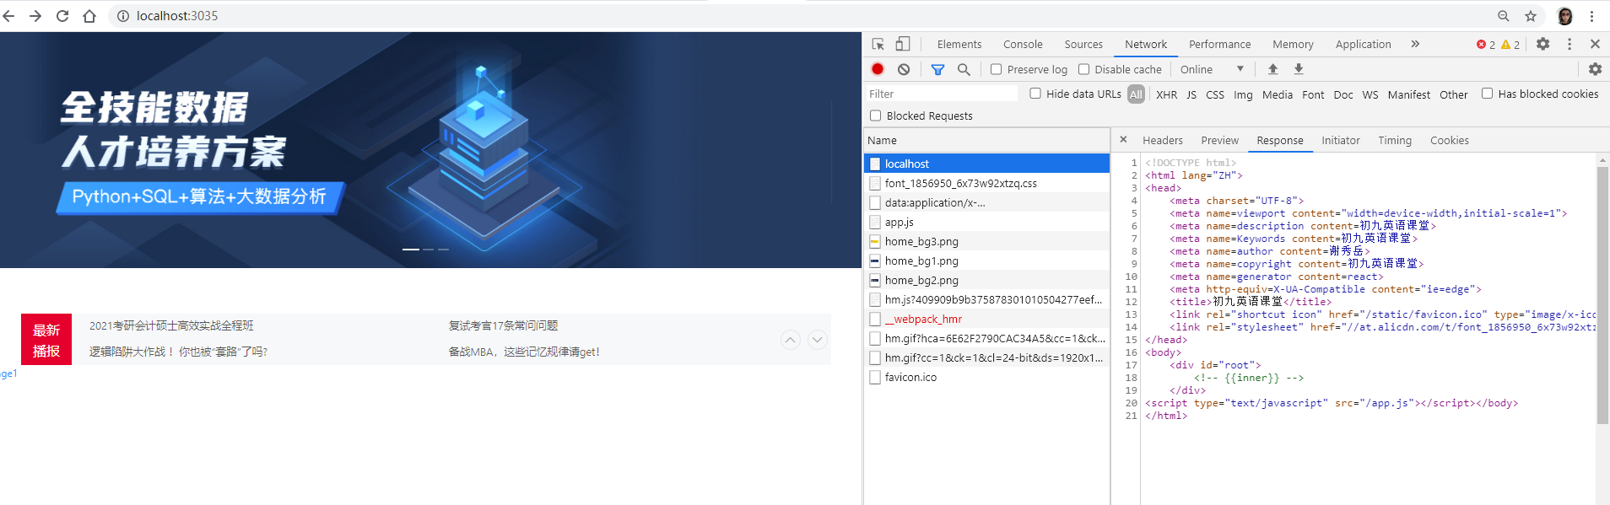The image size is (1610, 505).
Task: Reload the localhost page
Action: coord(62,16)
